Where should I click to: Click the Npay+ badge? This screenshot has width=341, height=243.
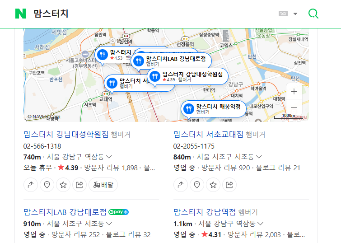click(118, 212)
